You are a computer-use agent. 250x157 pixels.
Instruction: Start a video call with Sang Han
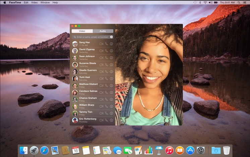pos(101,44)
